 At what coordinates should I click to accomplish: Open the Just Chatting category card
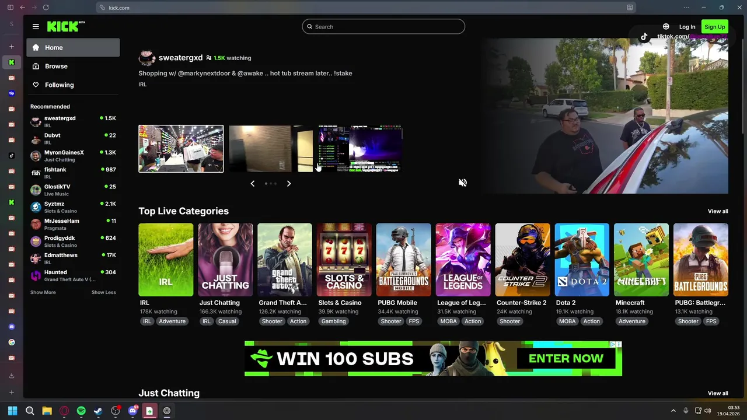pos(225,260)
